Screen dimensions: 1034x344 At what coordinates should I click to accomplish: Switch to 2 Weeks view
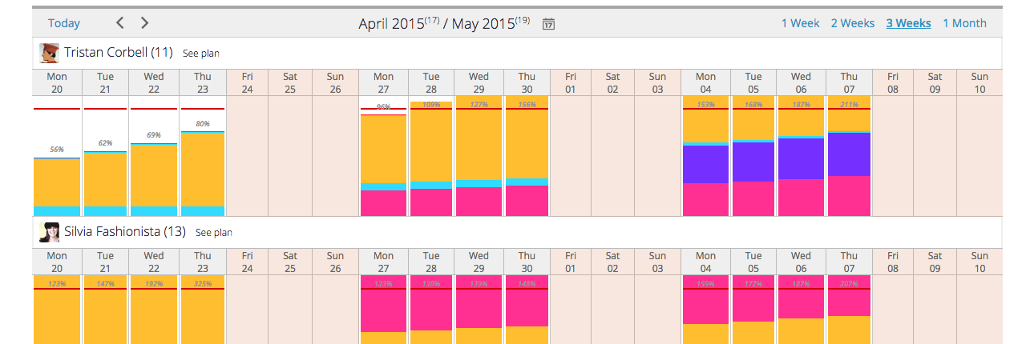[852, 23]
